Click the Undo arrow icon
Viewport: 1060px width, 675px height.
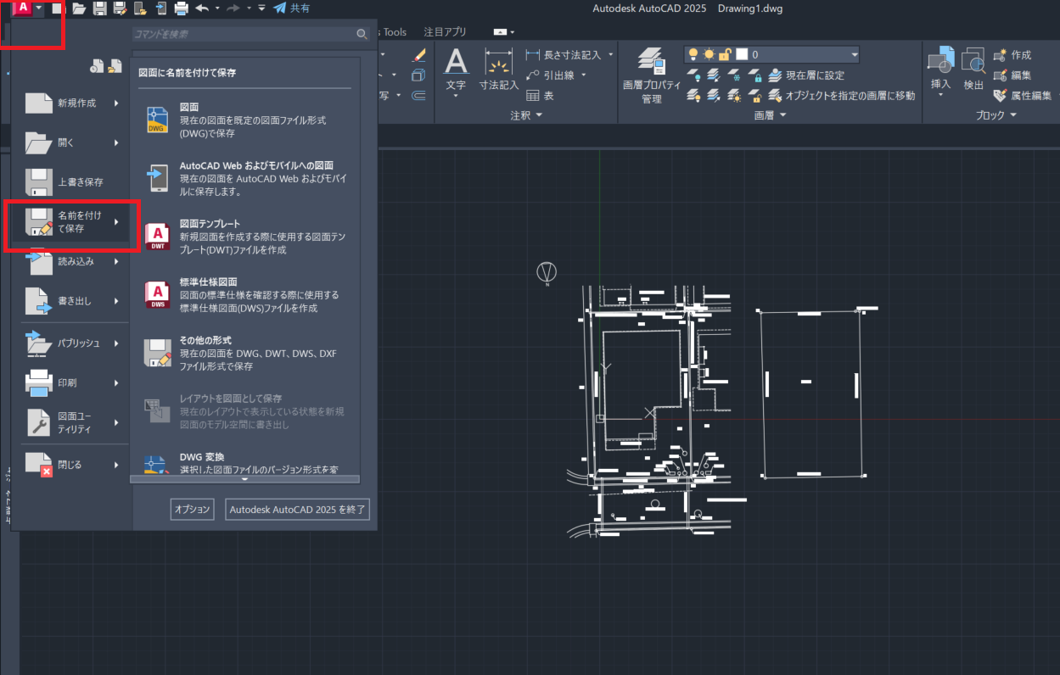tap(201, 8)
